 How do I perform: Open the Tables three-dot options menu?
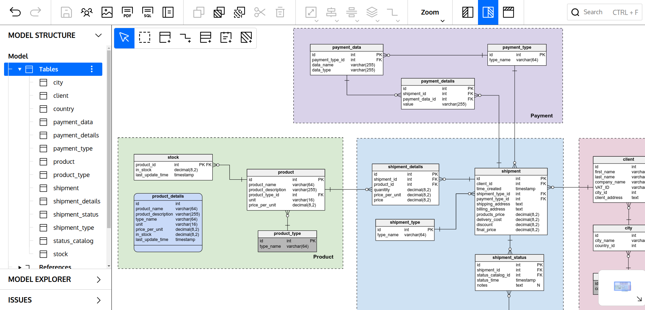click(x=91, y=69)
